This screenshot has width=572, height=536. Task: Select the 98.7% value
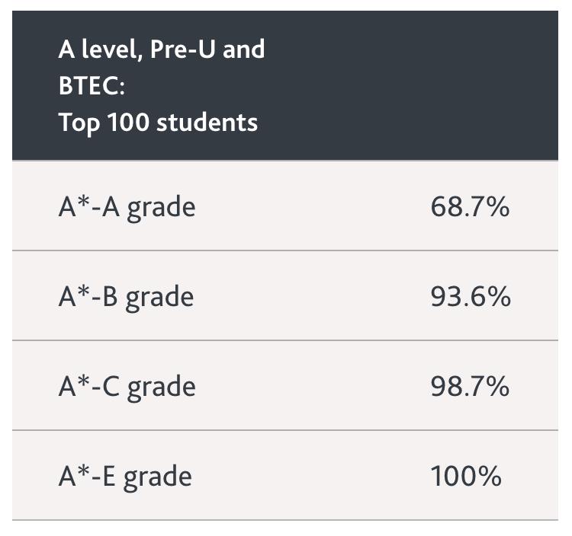tap(470, 386)
